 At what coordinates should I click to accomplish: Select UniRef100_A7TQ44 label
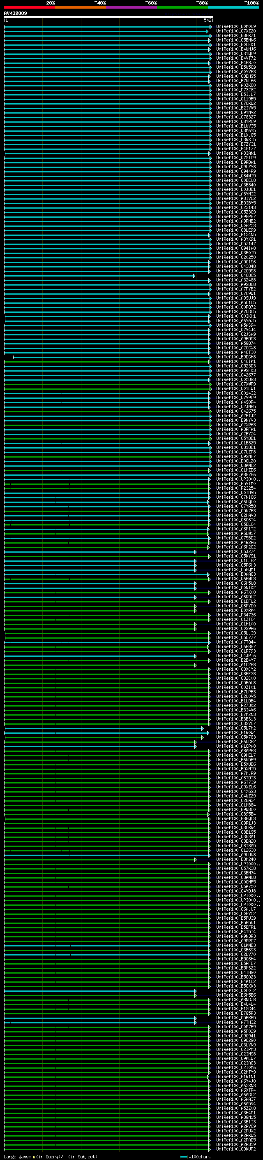point(235,642)
